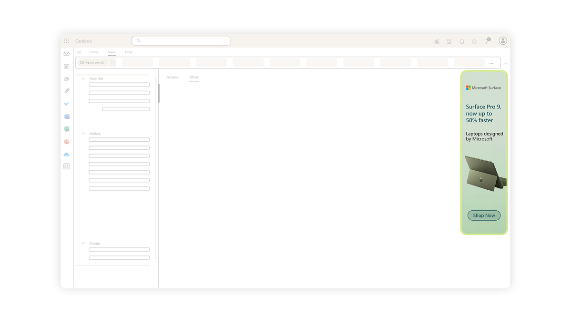572x322 pixels.
Task: Launch Excel from the left sidebar
Action: click(x=67, y=129)
